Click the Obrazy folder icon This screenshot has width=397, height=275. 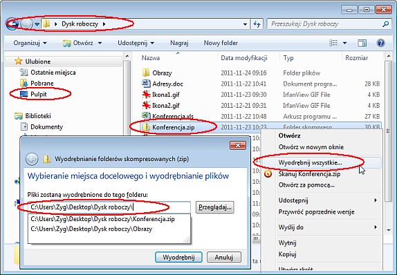[x=146, y=73]
